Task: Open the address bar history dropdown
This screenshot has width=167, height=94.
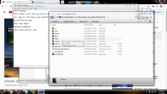Action: tap(135, 17)
